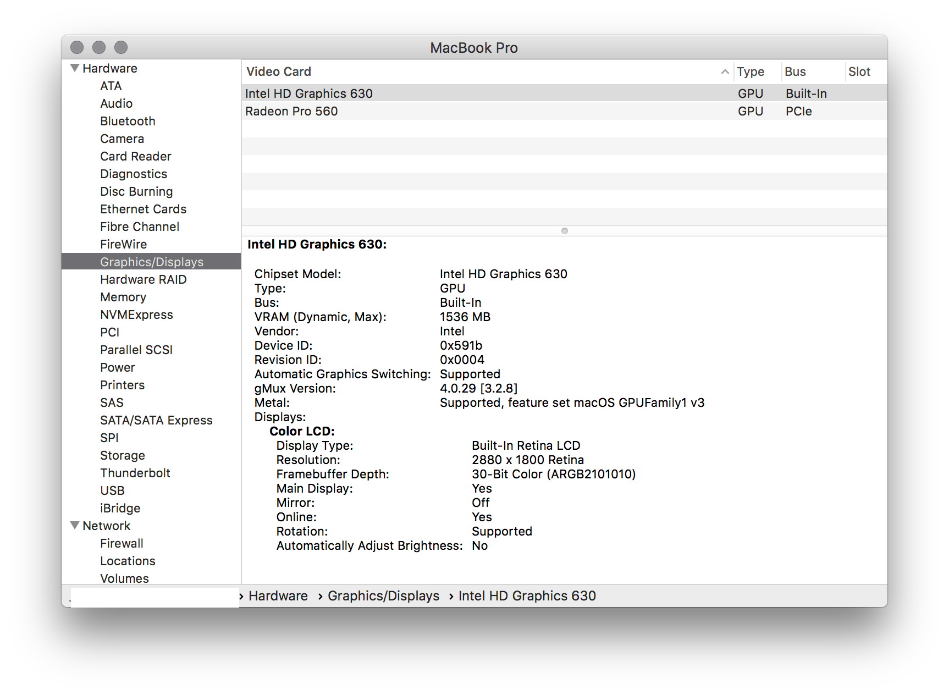Open the Firewall network entry

click(x=122, y=543)
